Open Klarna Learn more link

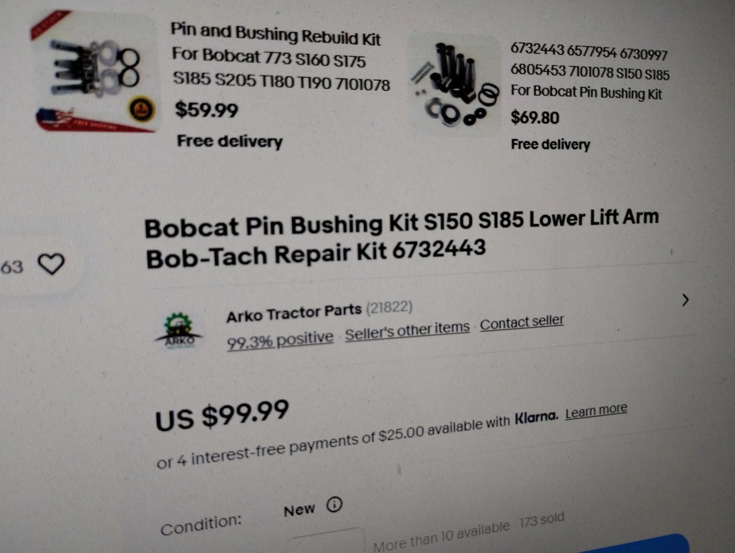pos(596,411)
